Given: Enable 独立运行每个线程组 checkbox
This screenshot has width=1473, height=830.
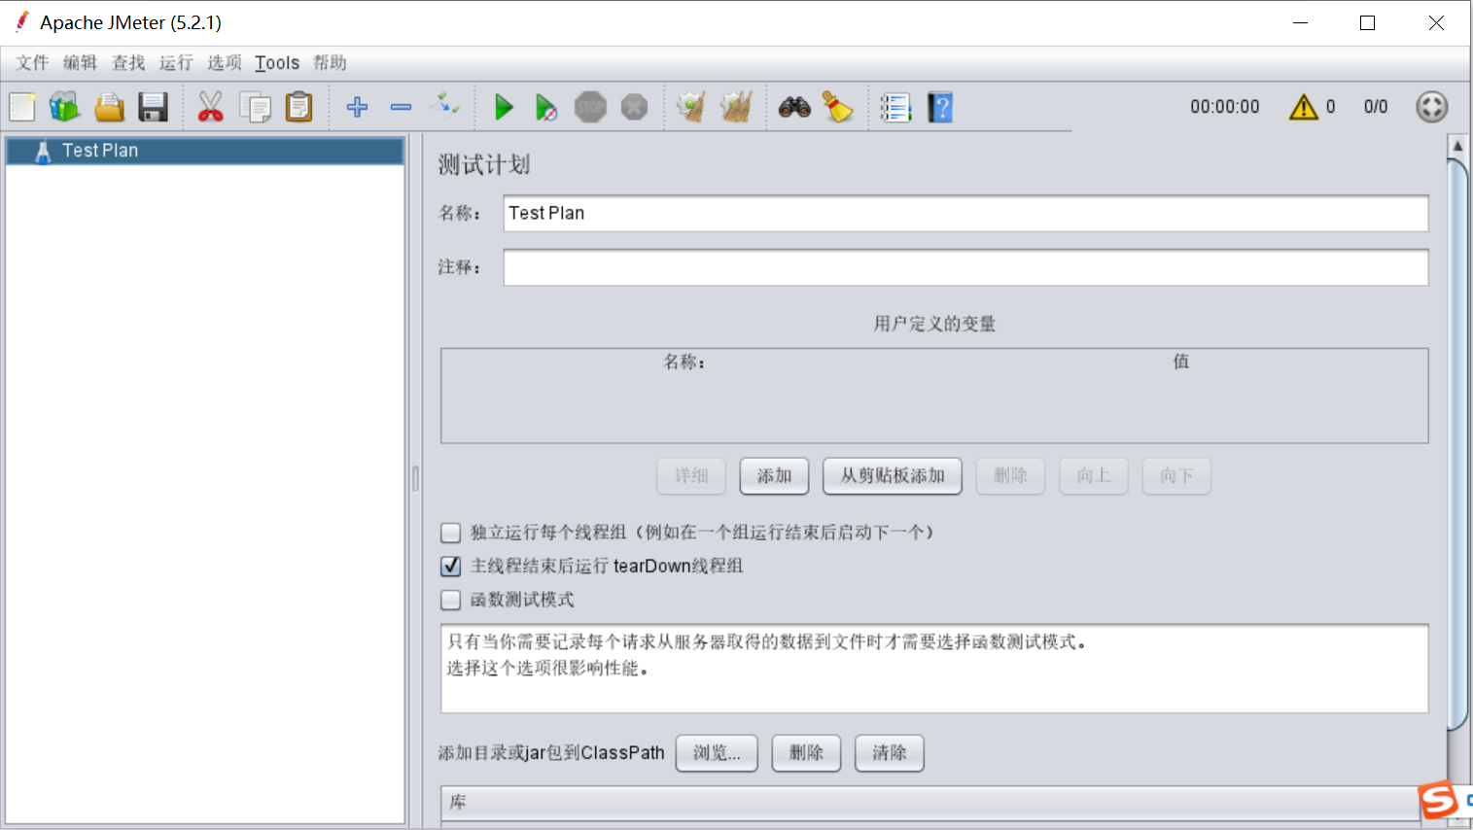Looking at the screenshot, I should (450, 533).
